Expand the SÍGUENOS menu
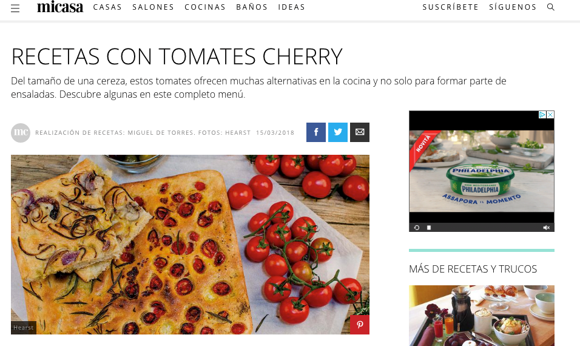The width and height of the screenshot is (580, 346). click(x=513, y=7)
